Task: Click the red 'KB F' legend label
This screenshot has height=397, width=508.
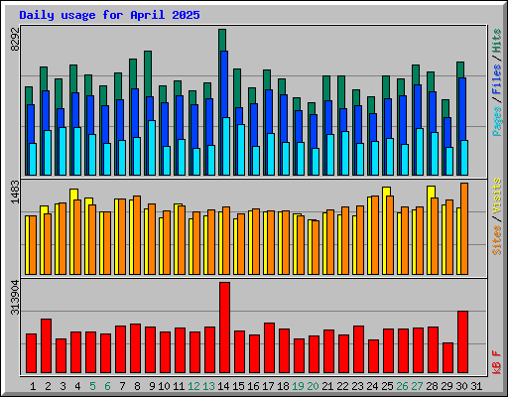Action: coord(497,362)
